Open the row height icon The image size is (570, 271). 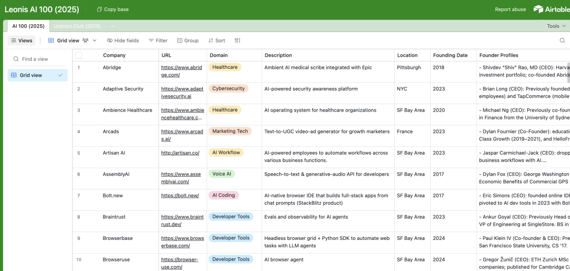[x=237, y=41]
